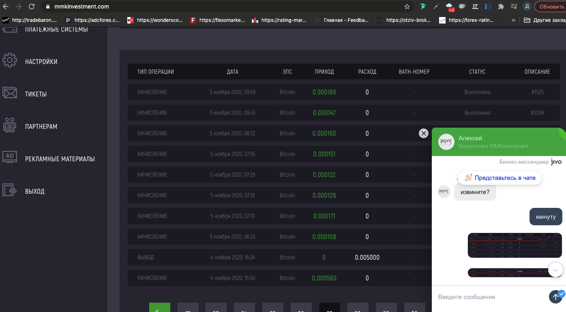The image size is (566, 312).
Task: Go to previous page with green arrow
Action: tap(160, 307)
